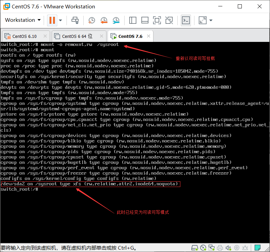Click the VMware Workstation title bar logo
The width and height of the screenshot is (270, 252).
[x=6, y=6]
